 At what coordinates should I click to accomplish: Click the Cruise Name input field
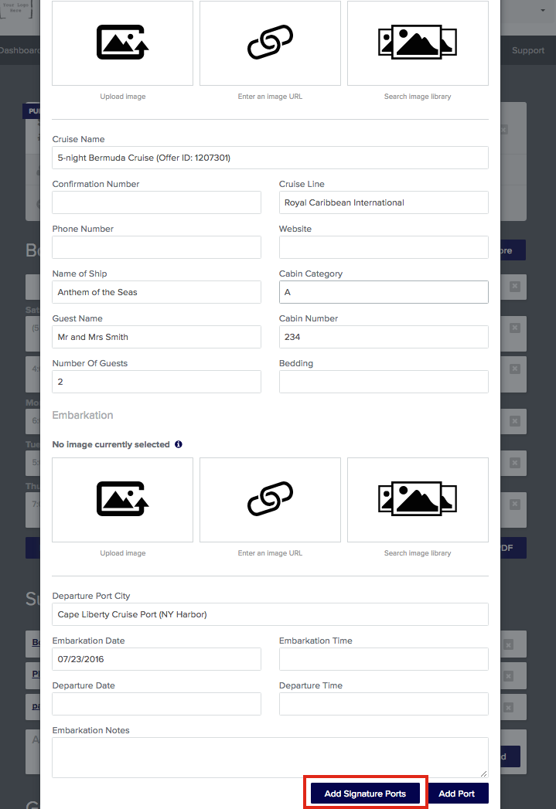pos(270,158)
